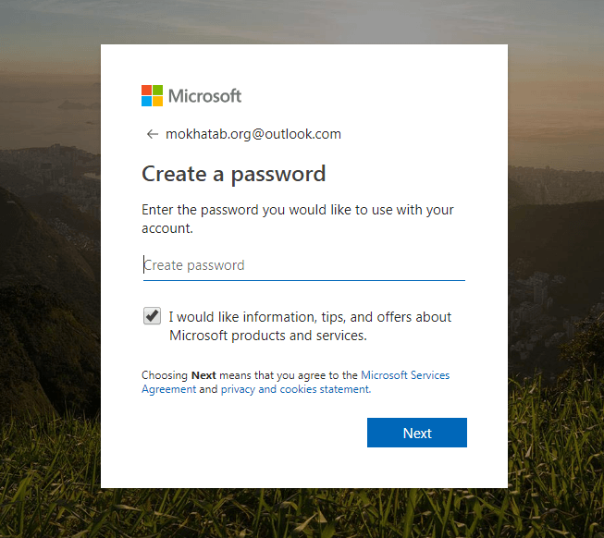Uncheck the information and offers checkbox

pos(152,316)
